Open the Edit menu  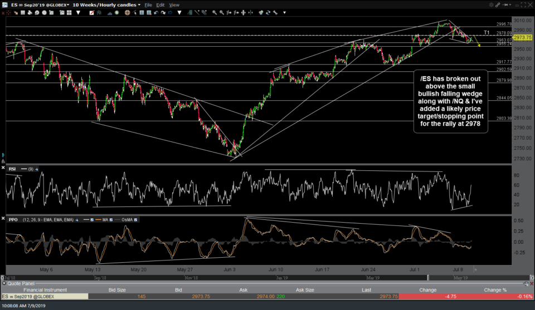click(160, 5)
